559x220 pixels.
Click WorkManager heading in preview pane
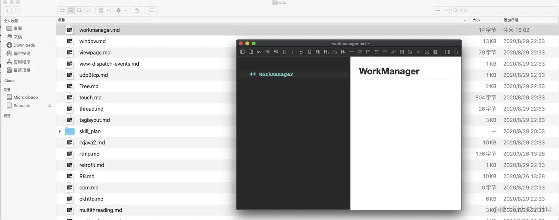(389, 71)
